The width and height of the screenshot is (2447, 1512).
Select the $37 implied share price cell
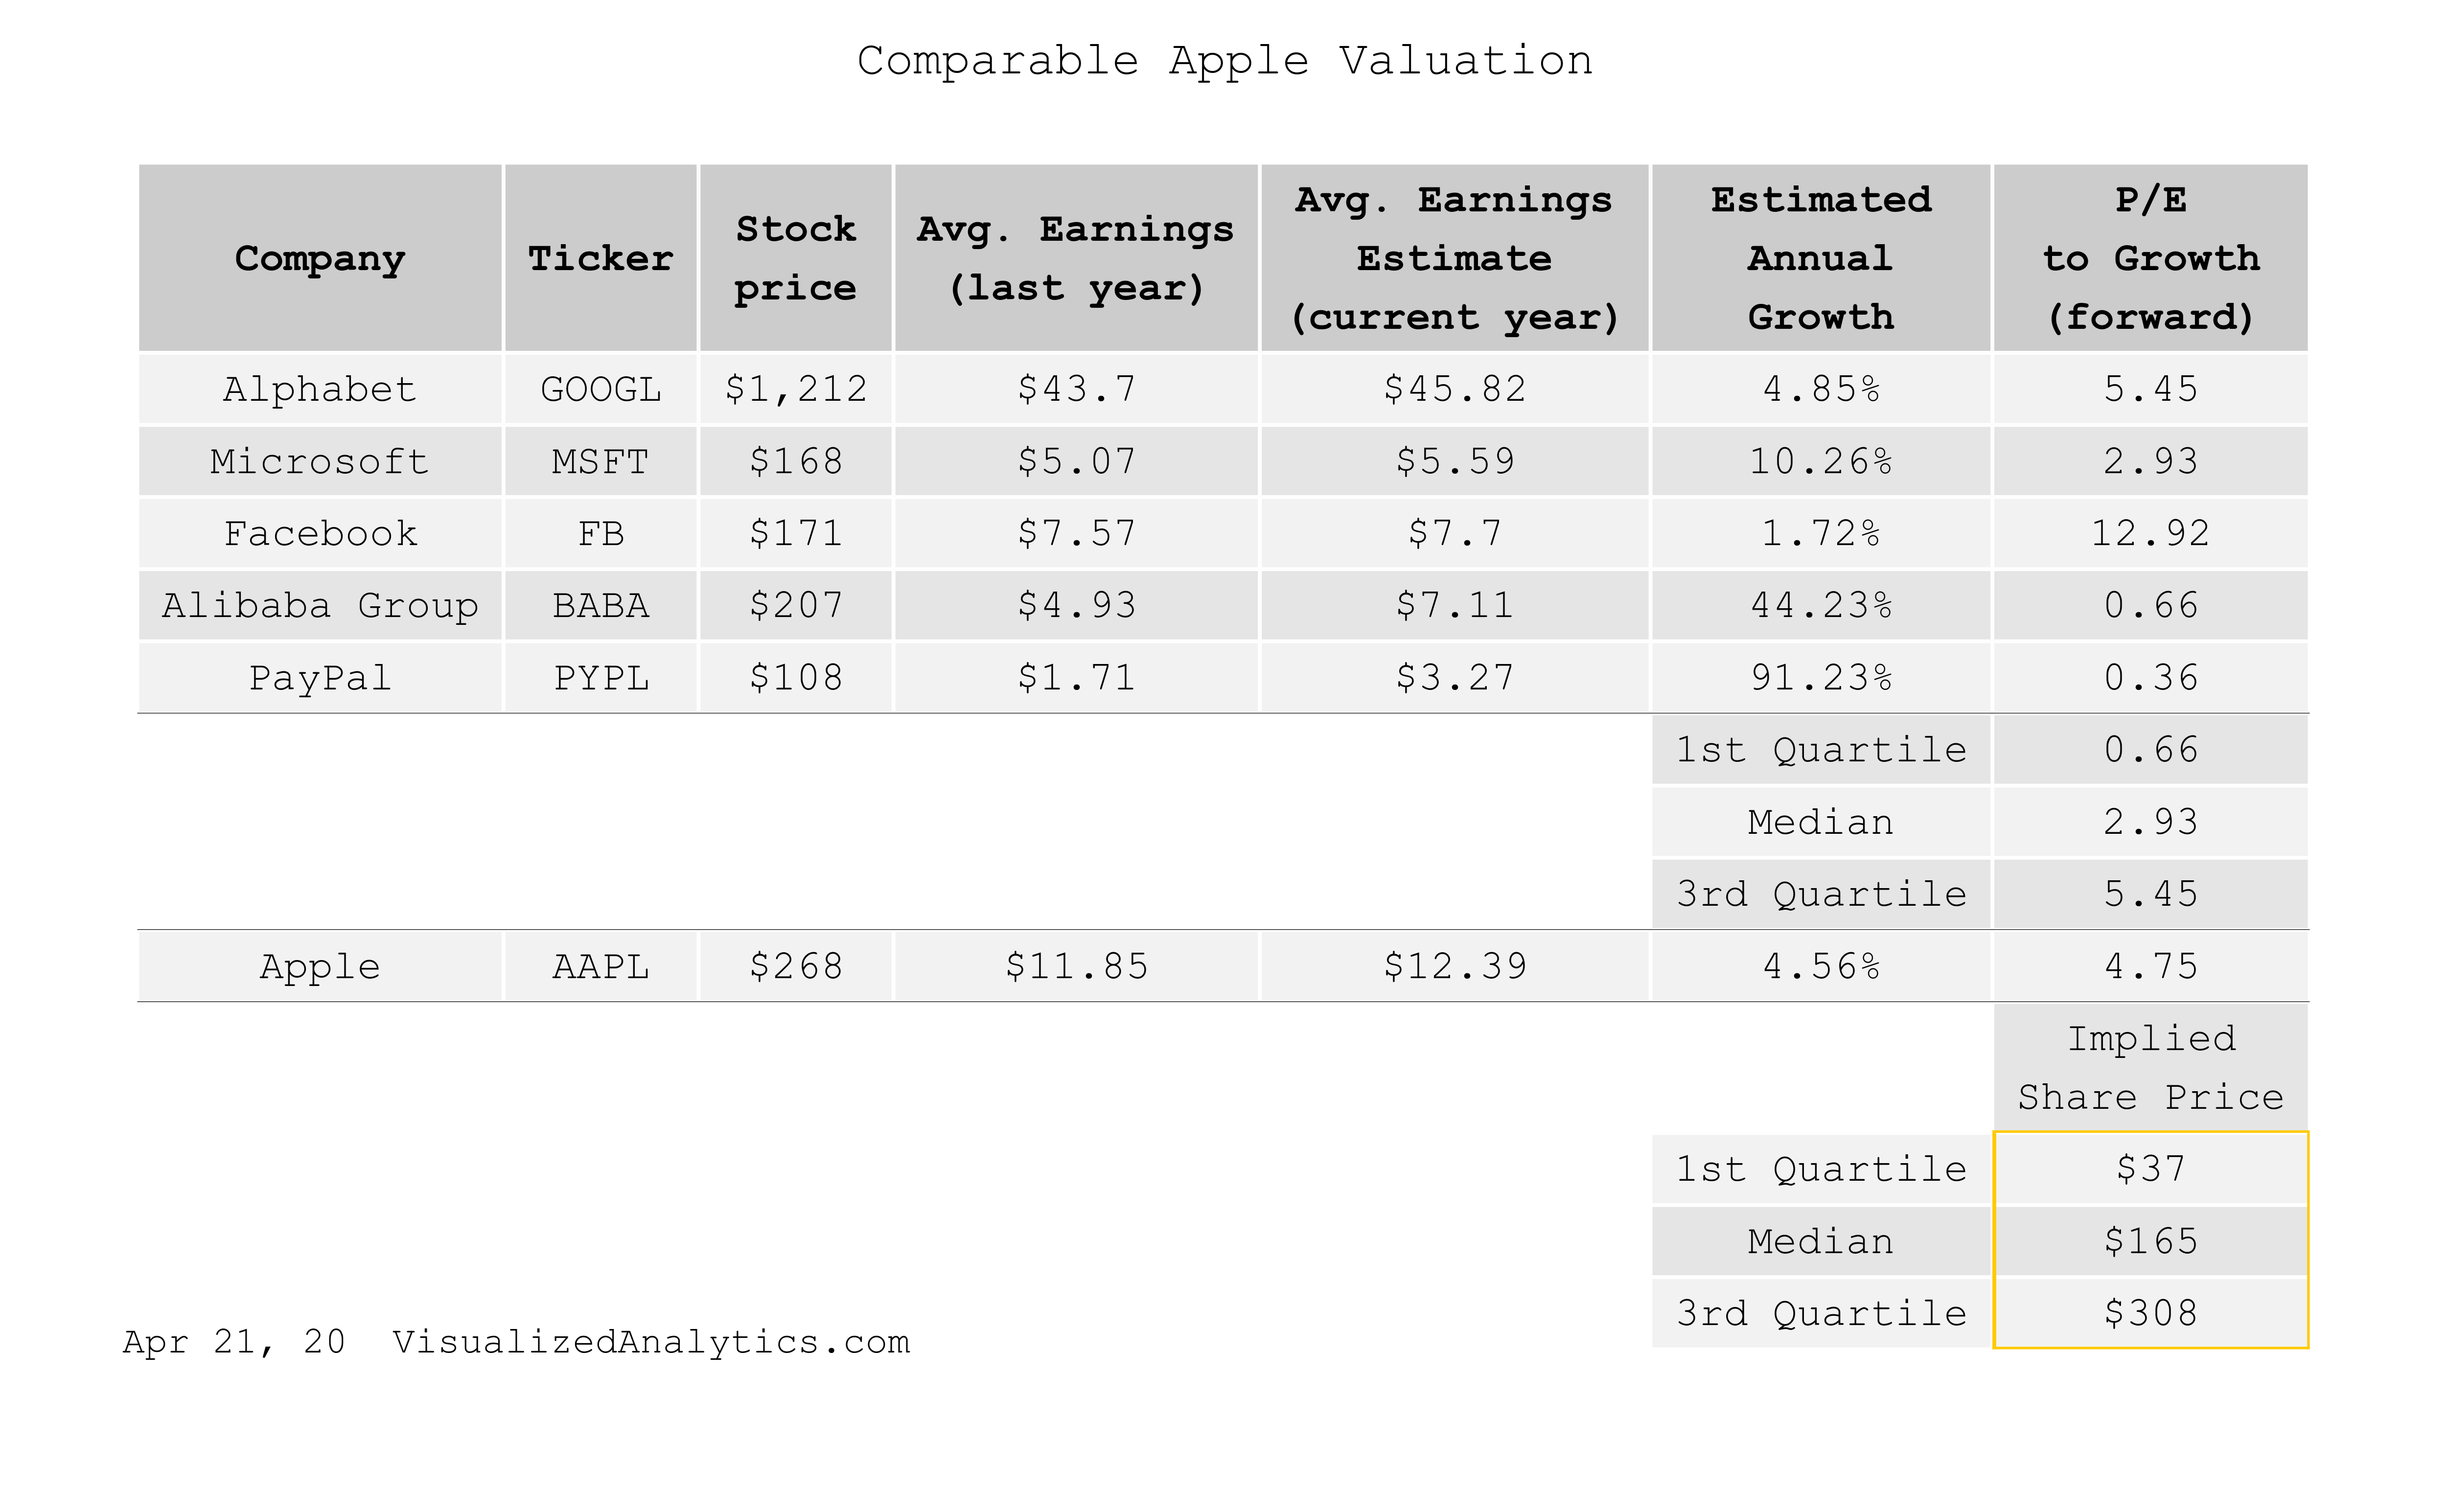tap(2150, 1169)
